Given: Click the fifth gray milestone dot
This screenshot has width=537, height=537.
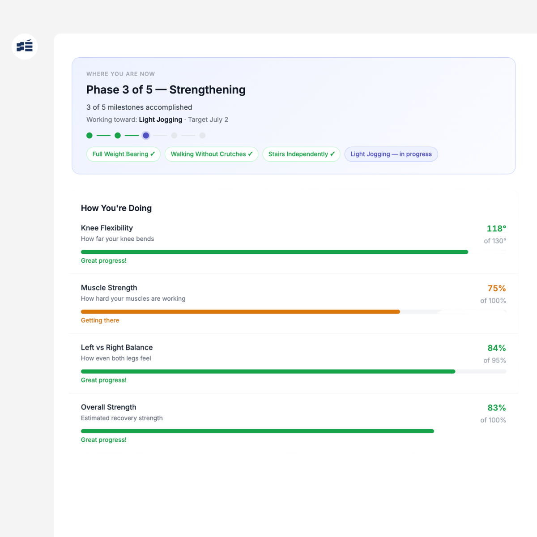Looking at the screenshot, I should [202, 136].
